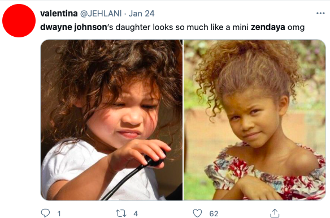Open the red circular profile avatar

point(19,20)
